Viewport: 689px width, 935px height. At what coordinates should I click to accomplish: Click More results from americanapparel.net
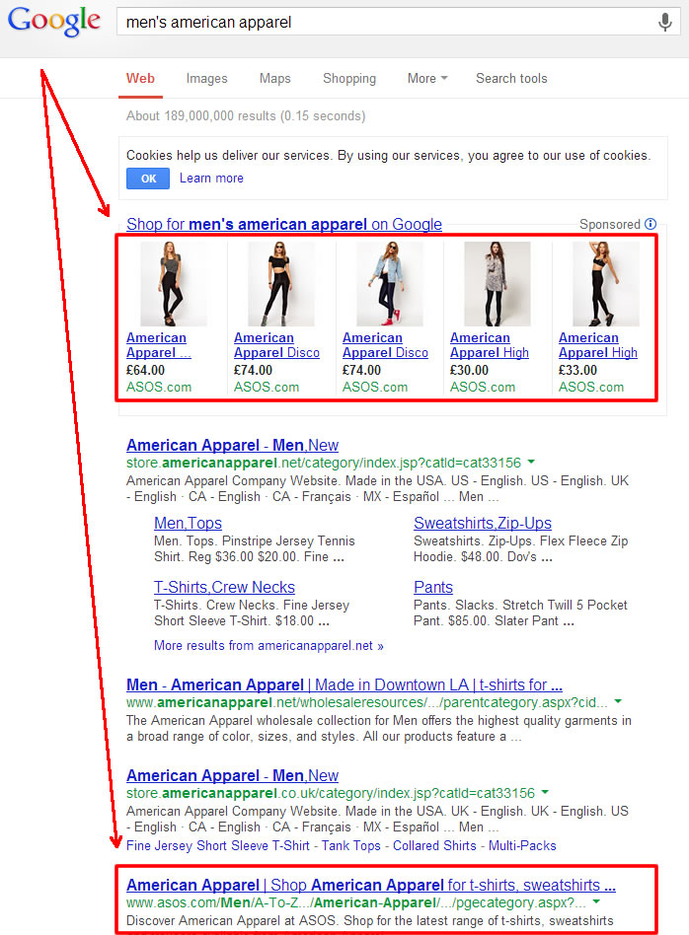coord(268,646)
